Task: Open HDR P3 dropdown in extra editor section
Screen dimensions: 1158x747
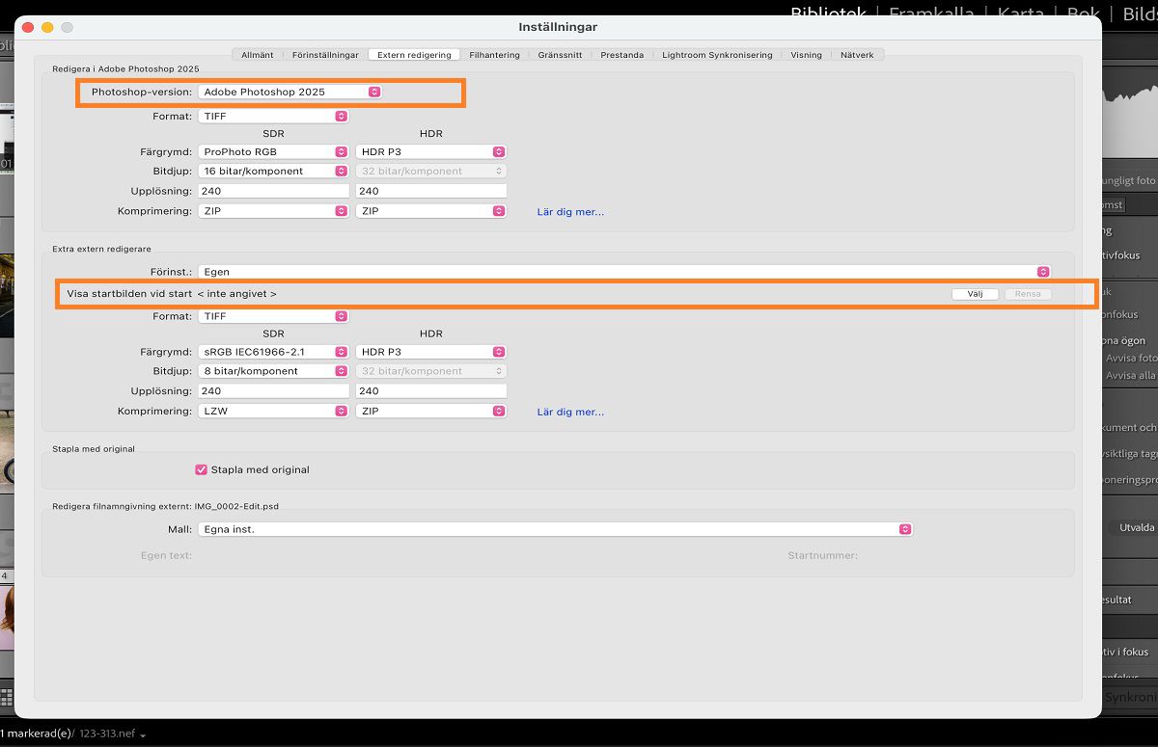Action: click(431, 352)
